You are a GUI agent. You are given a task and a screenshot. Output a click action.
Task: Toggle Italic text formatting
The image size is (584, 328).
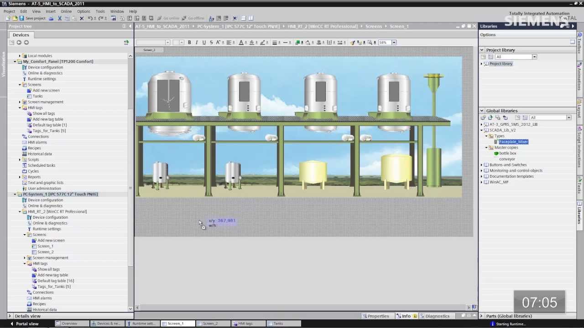197,42
